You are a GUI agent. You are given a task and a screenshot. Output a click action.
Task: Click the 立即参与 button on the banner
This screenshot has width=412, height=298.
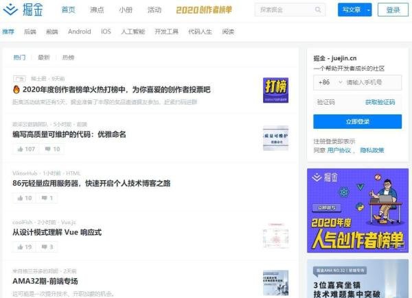[x=327, y=208]
